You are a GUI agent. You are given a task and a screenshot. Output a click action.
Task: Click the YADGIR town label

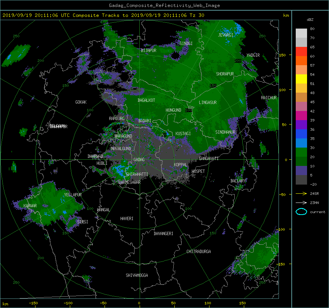tap(253, 55)
